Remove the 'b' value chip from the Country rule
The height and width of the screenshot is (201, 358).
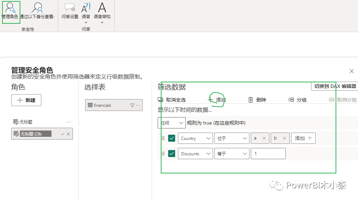284,139
